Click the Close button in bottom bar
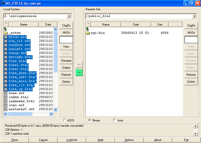Image resolution: width=201 pixels, height=143 pixels. (15, 140)
